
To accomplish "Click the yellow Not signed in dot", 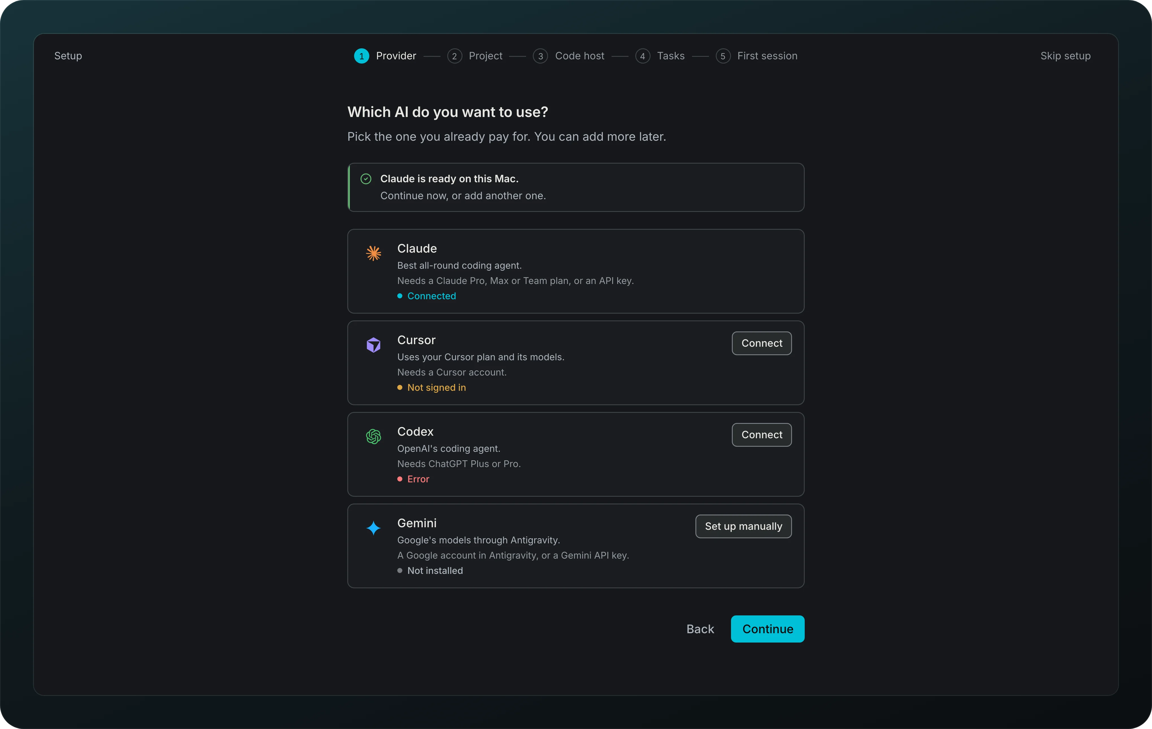I will (x=400, y=387).
